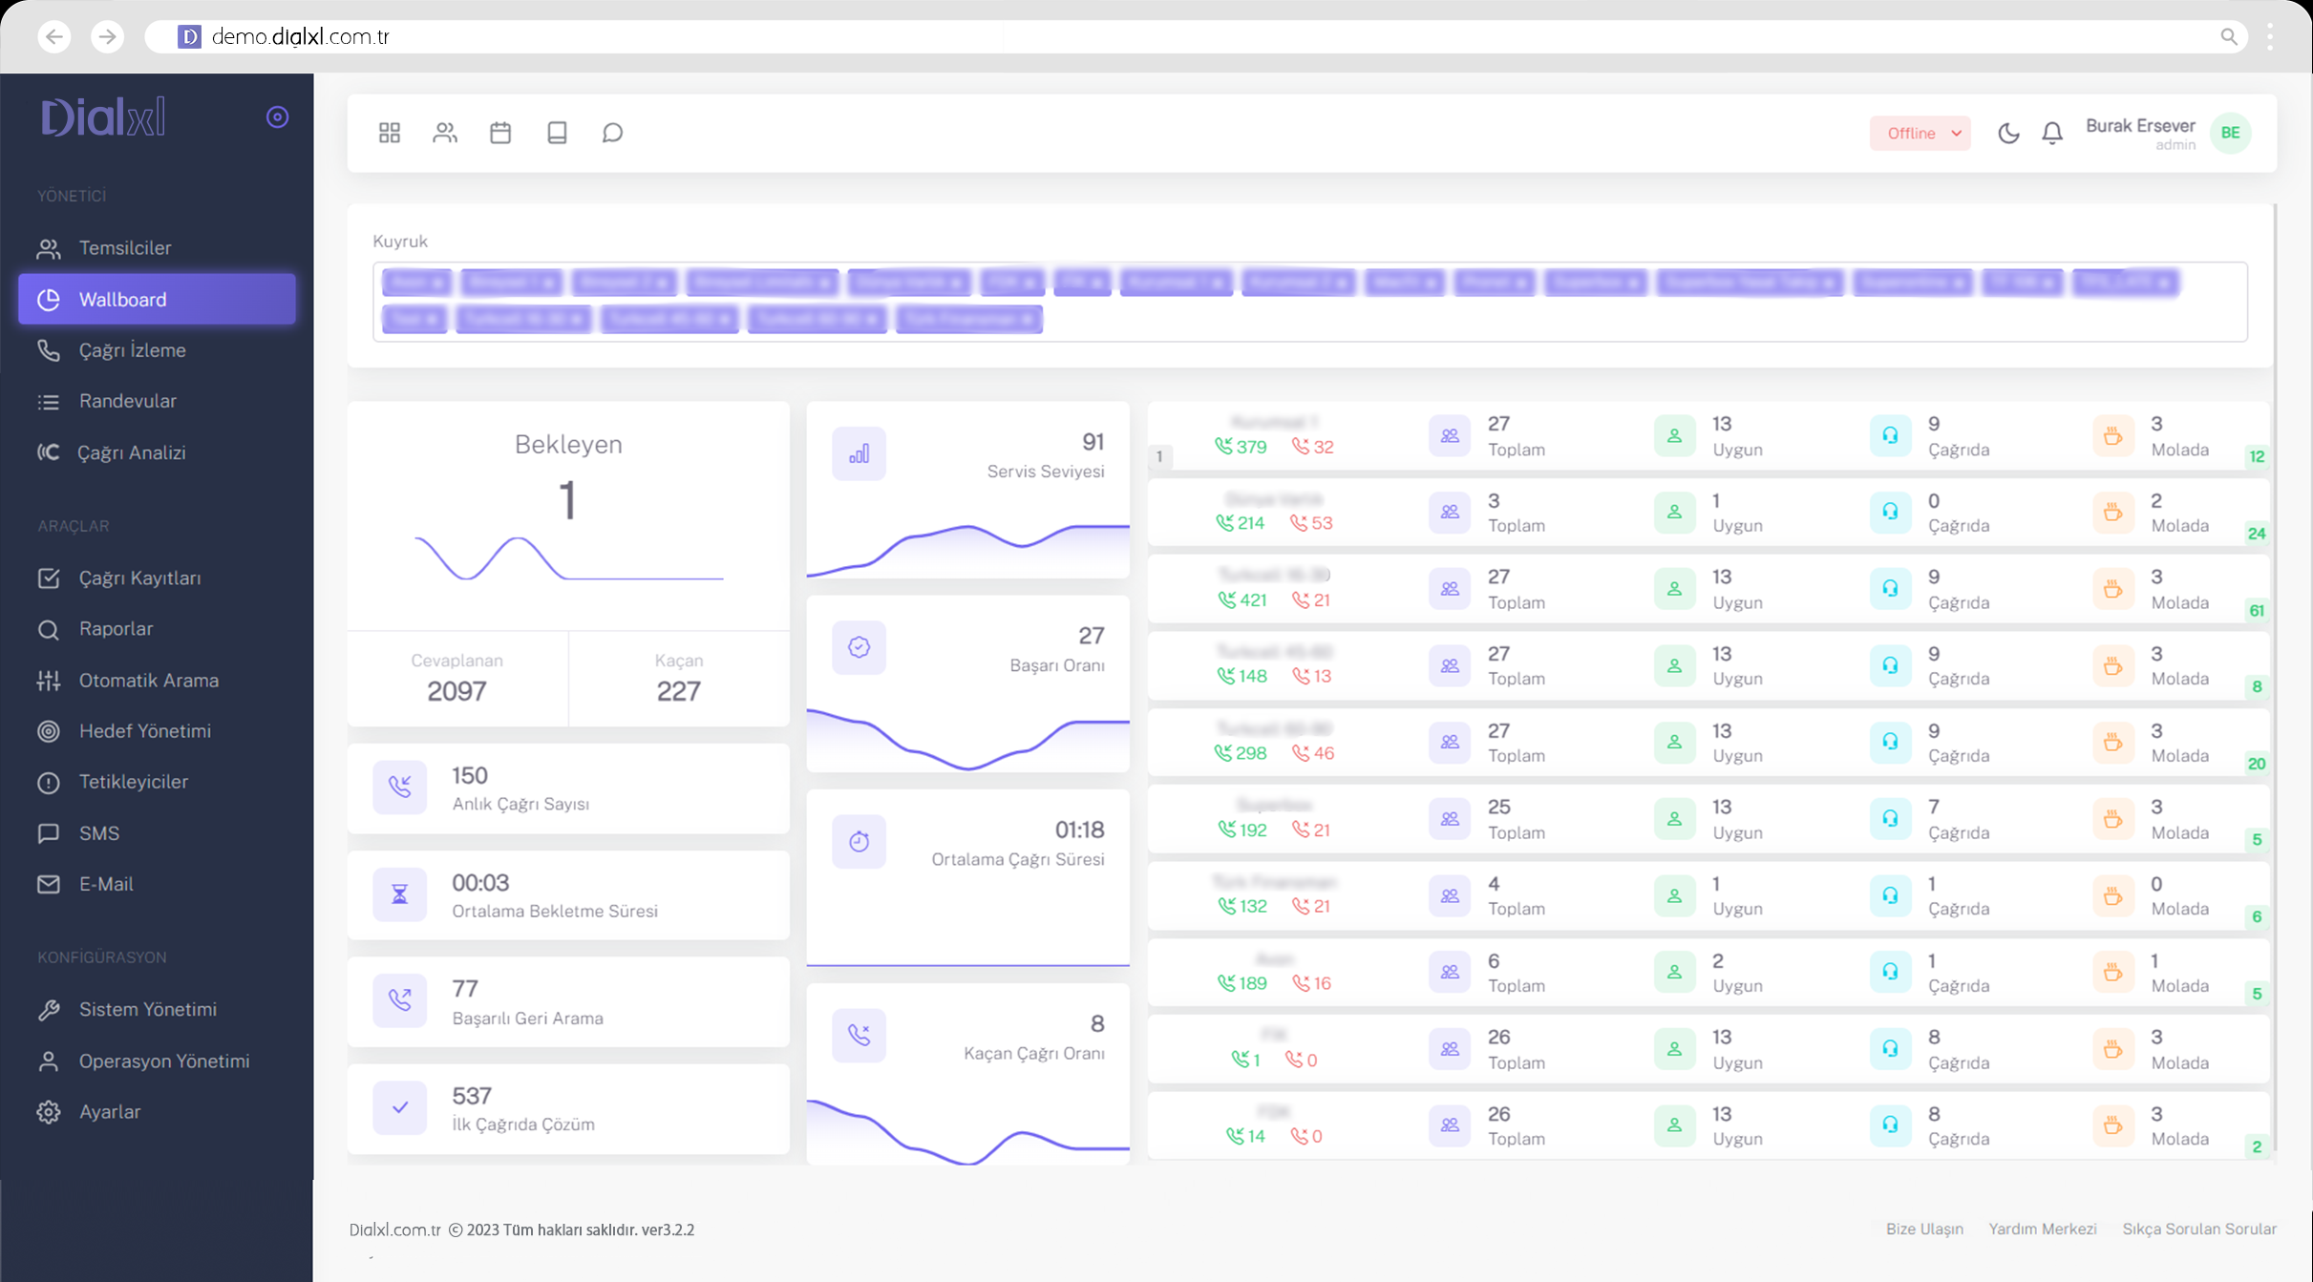The image size is (2313, 1282).
Task: Click the Servis Seviyesi bar chart icon
Action: pyautogui.click(x=859, y=453)
